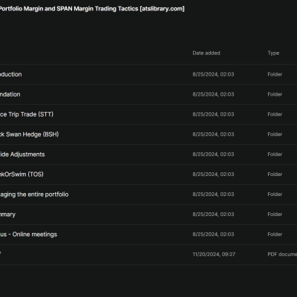297x297 pixels.
Task: Click date cell of ThinkOrSwim (TOS) row
Action: pyautogui.click(x=213, y=174)
